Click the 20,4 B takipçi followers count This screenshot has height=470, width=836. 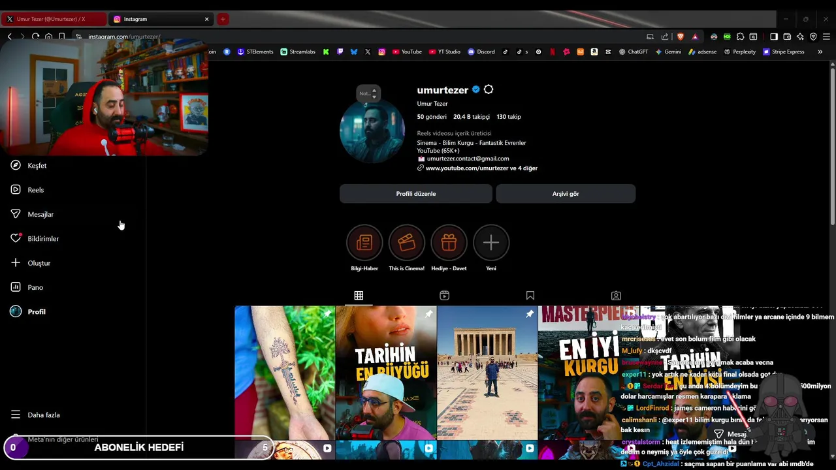(x=472, y=117)
